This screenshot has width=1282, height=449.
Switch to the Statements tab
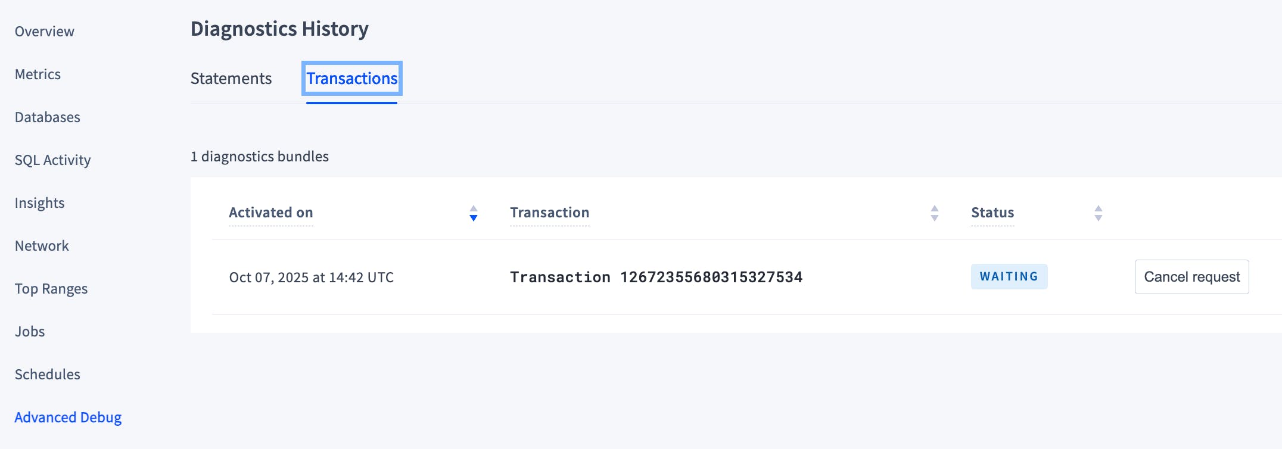231,78
